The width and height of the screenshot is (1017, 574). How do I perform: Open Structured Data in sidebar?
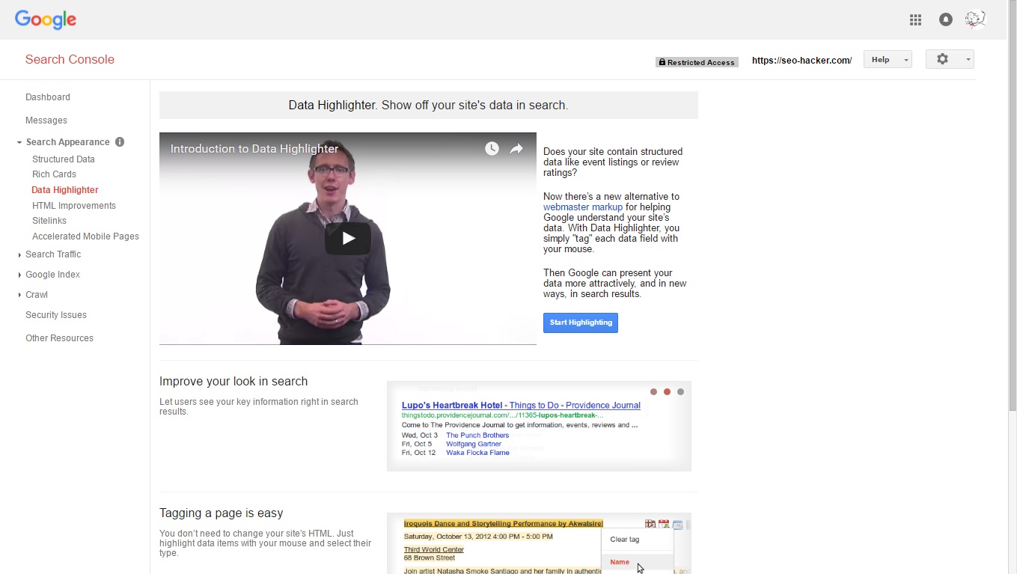[64, 159]
